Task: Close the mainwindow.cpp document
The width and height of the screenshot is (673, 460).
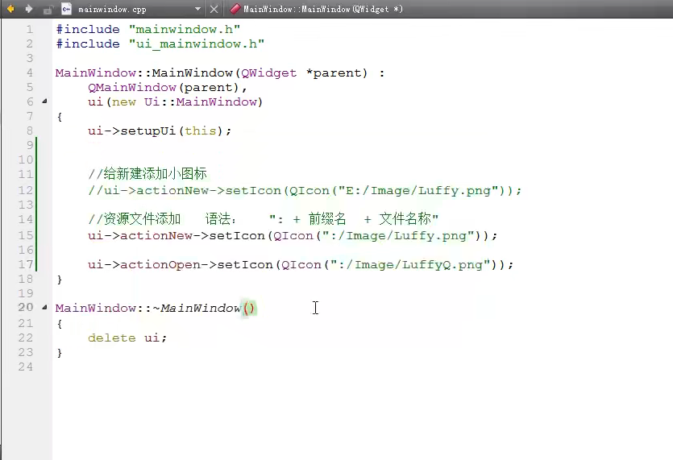Action: coord(214,9)
